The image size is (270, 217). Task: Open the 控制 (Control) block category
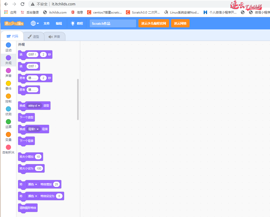point(8,96)
